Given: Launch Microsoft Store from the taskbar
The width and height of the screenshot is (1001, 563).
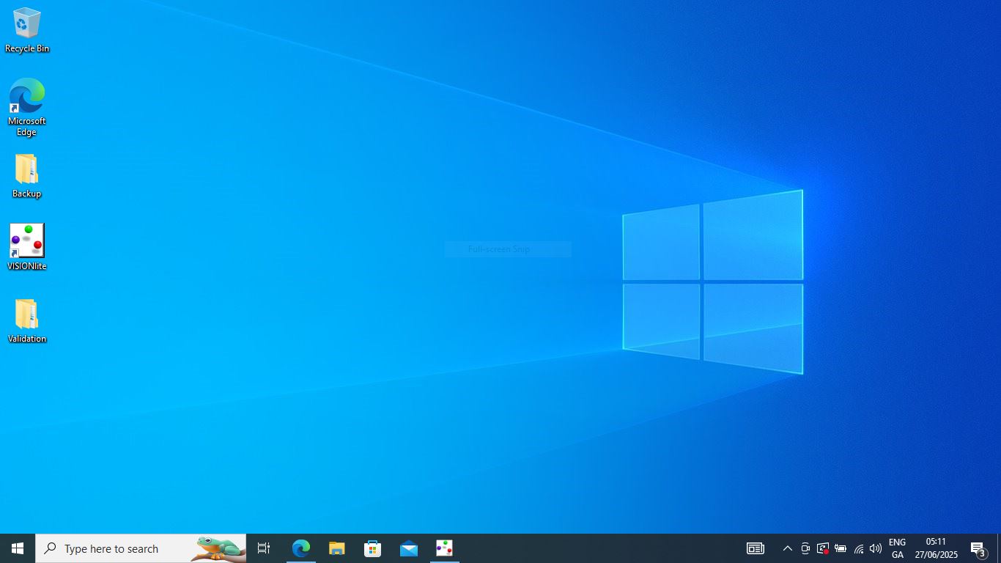Looking at the screenshot, I should click(372, 548).
